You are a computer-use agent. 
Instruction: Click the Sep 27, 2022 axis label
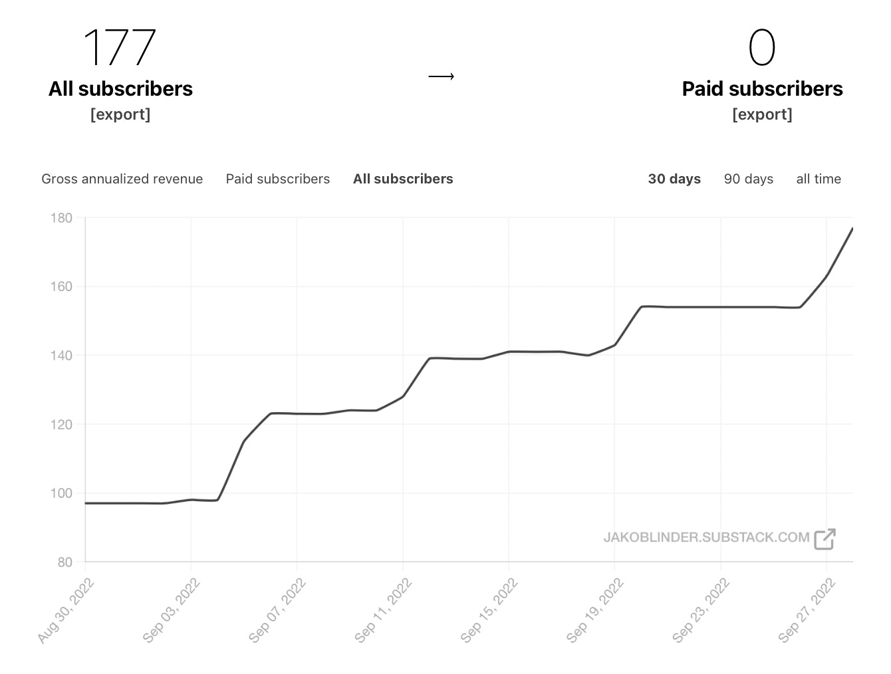coord(807,610)
